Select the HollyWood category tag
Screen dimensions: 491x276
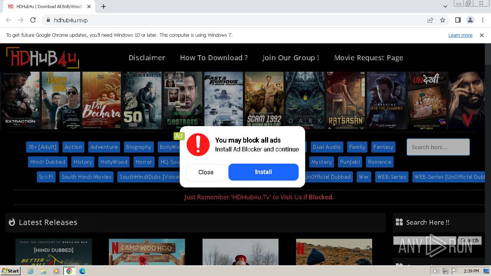(x=114, y=162)
